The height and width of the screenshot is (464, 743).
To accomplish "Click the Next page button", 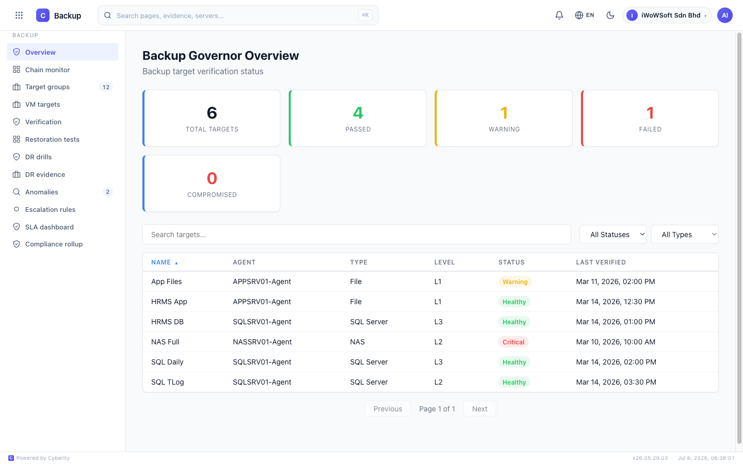I will point(480,409).
